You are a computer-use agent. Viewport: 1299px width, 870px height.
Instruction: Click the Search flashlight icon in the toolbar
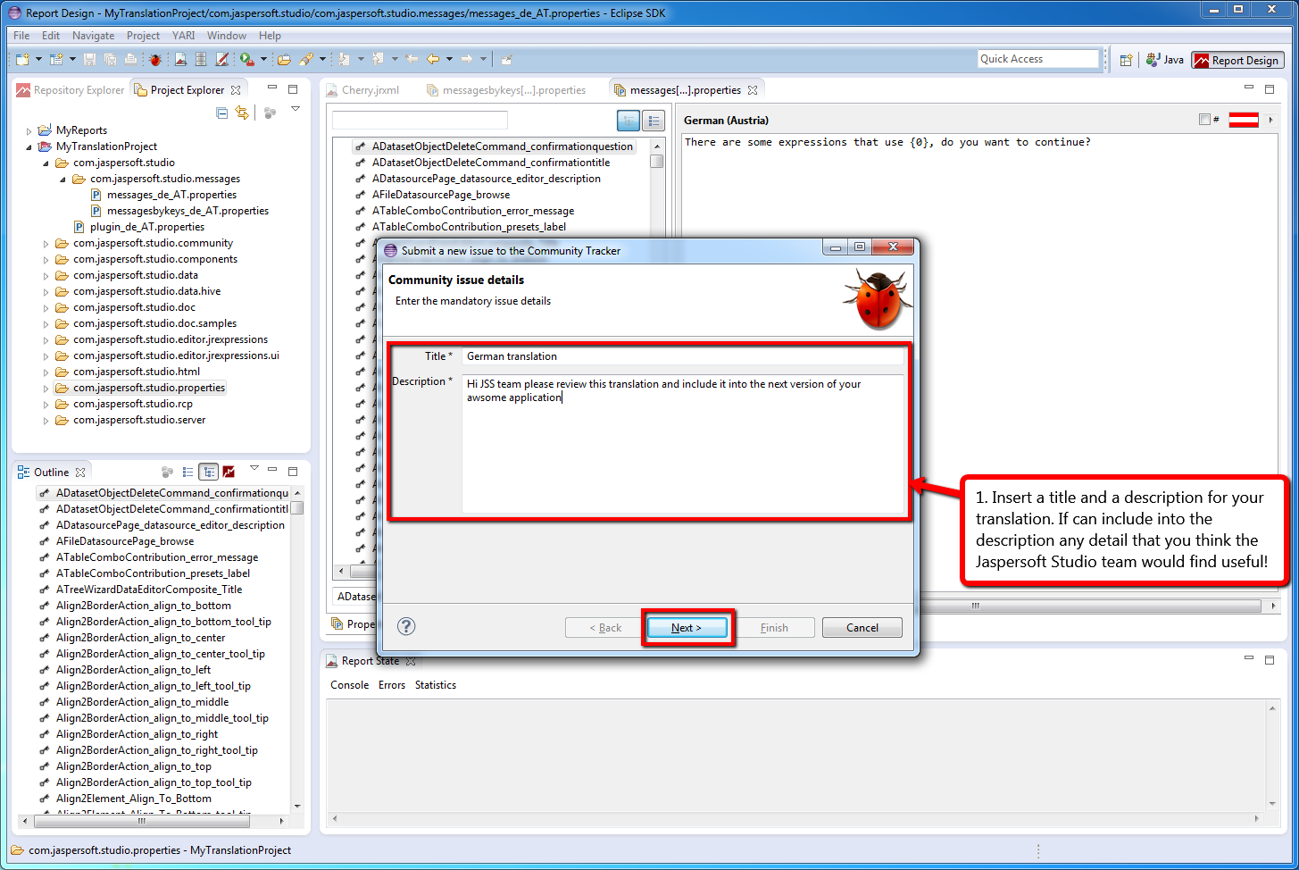click(308, 59)
